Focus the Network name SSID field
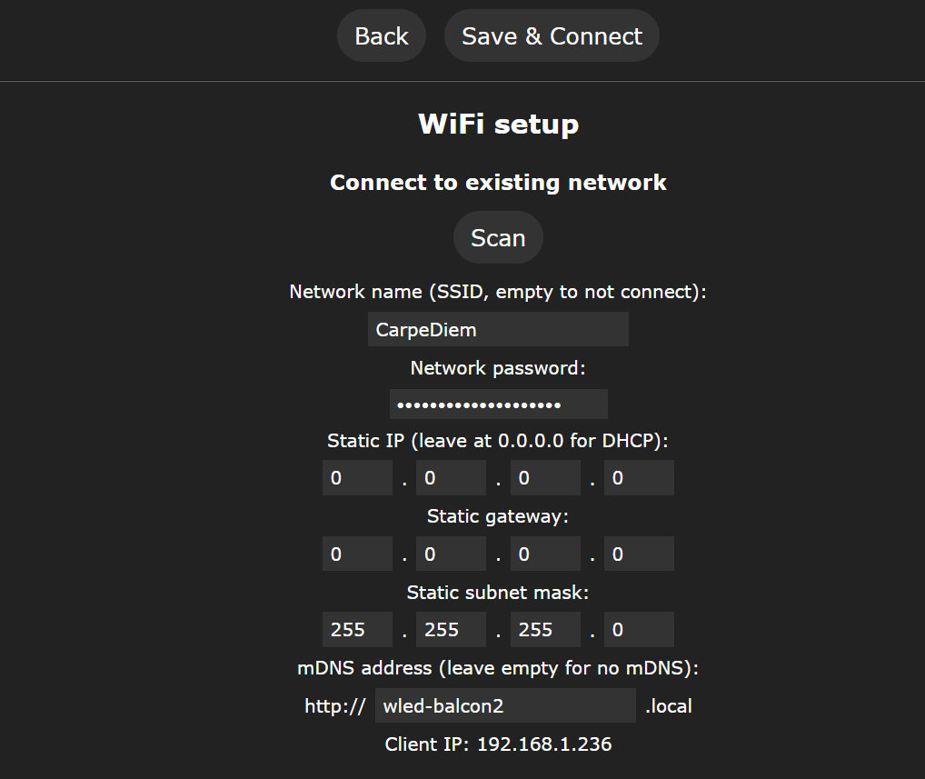Image resolution: width=925 pixels, height=779 pixels. 498,329
